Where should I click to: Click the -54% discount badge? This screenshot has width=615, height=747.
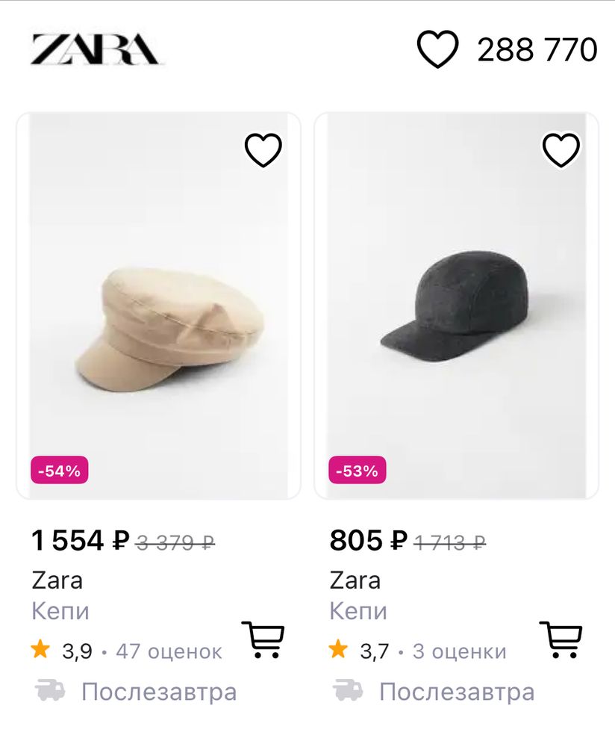pyautogui.click(x=60, y=471)
